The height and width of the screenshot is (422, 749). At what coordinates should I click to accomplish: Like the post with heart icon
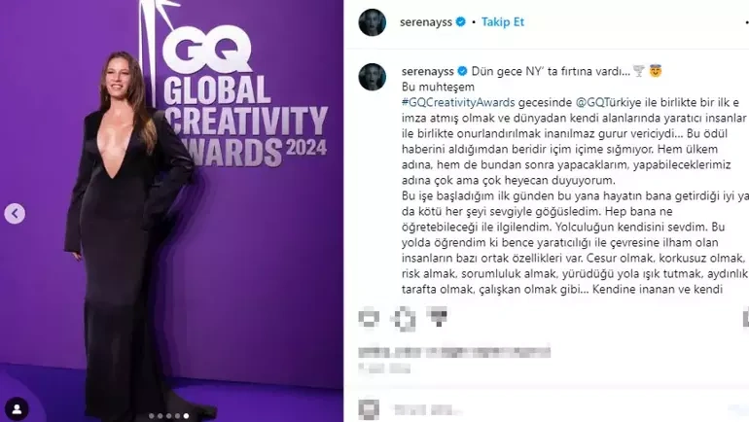coord(369,318)
